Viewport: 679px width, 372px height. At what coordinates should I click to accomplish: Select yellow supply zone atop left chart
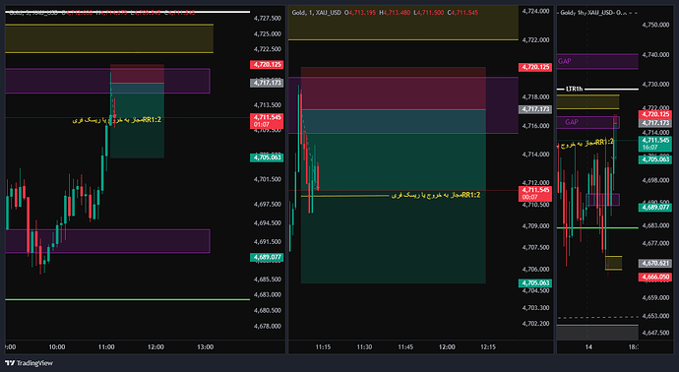point(109,38)
